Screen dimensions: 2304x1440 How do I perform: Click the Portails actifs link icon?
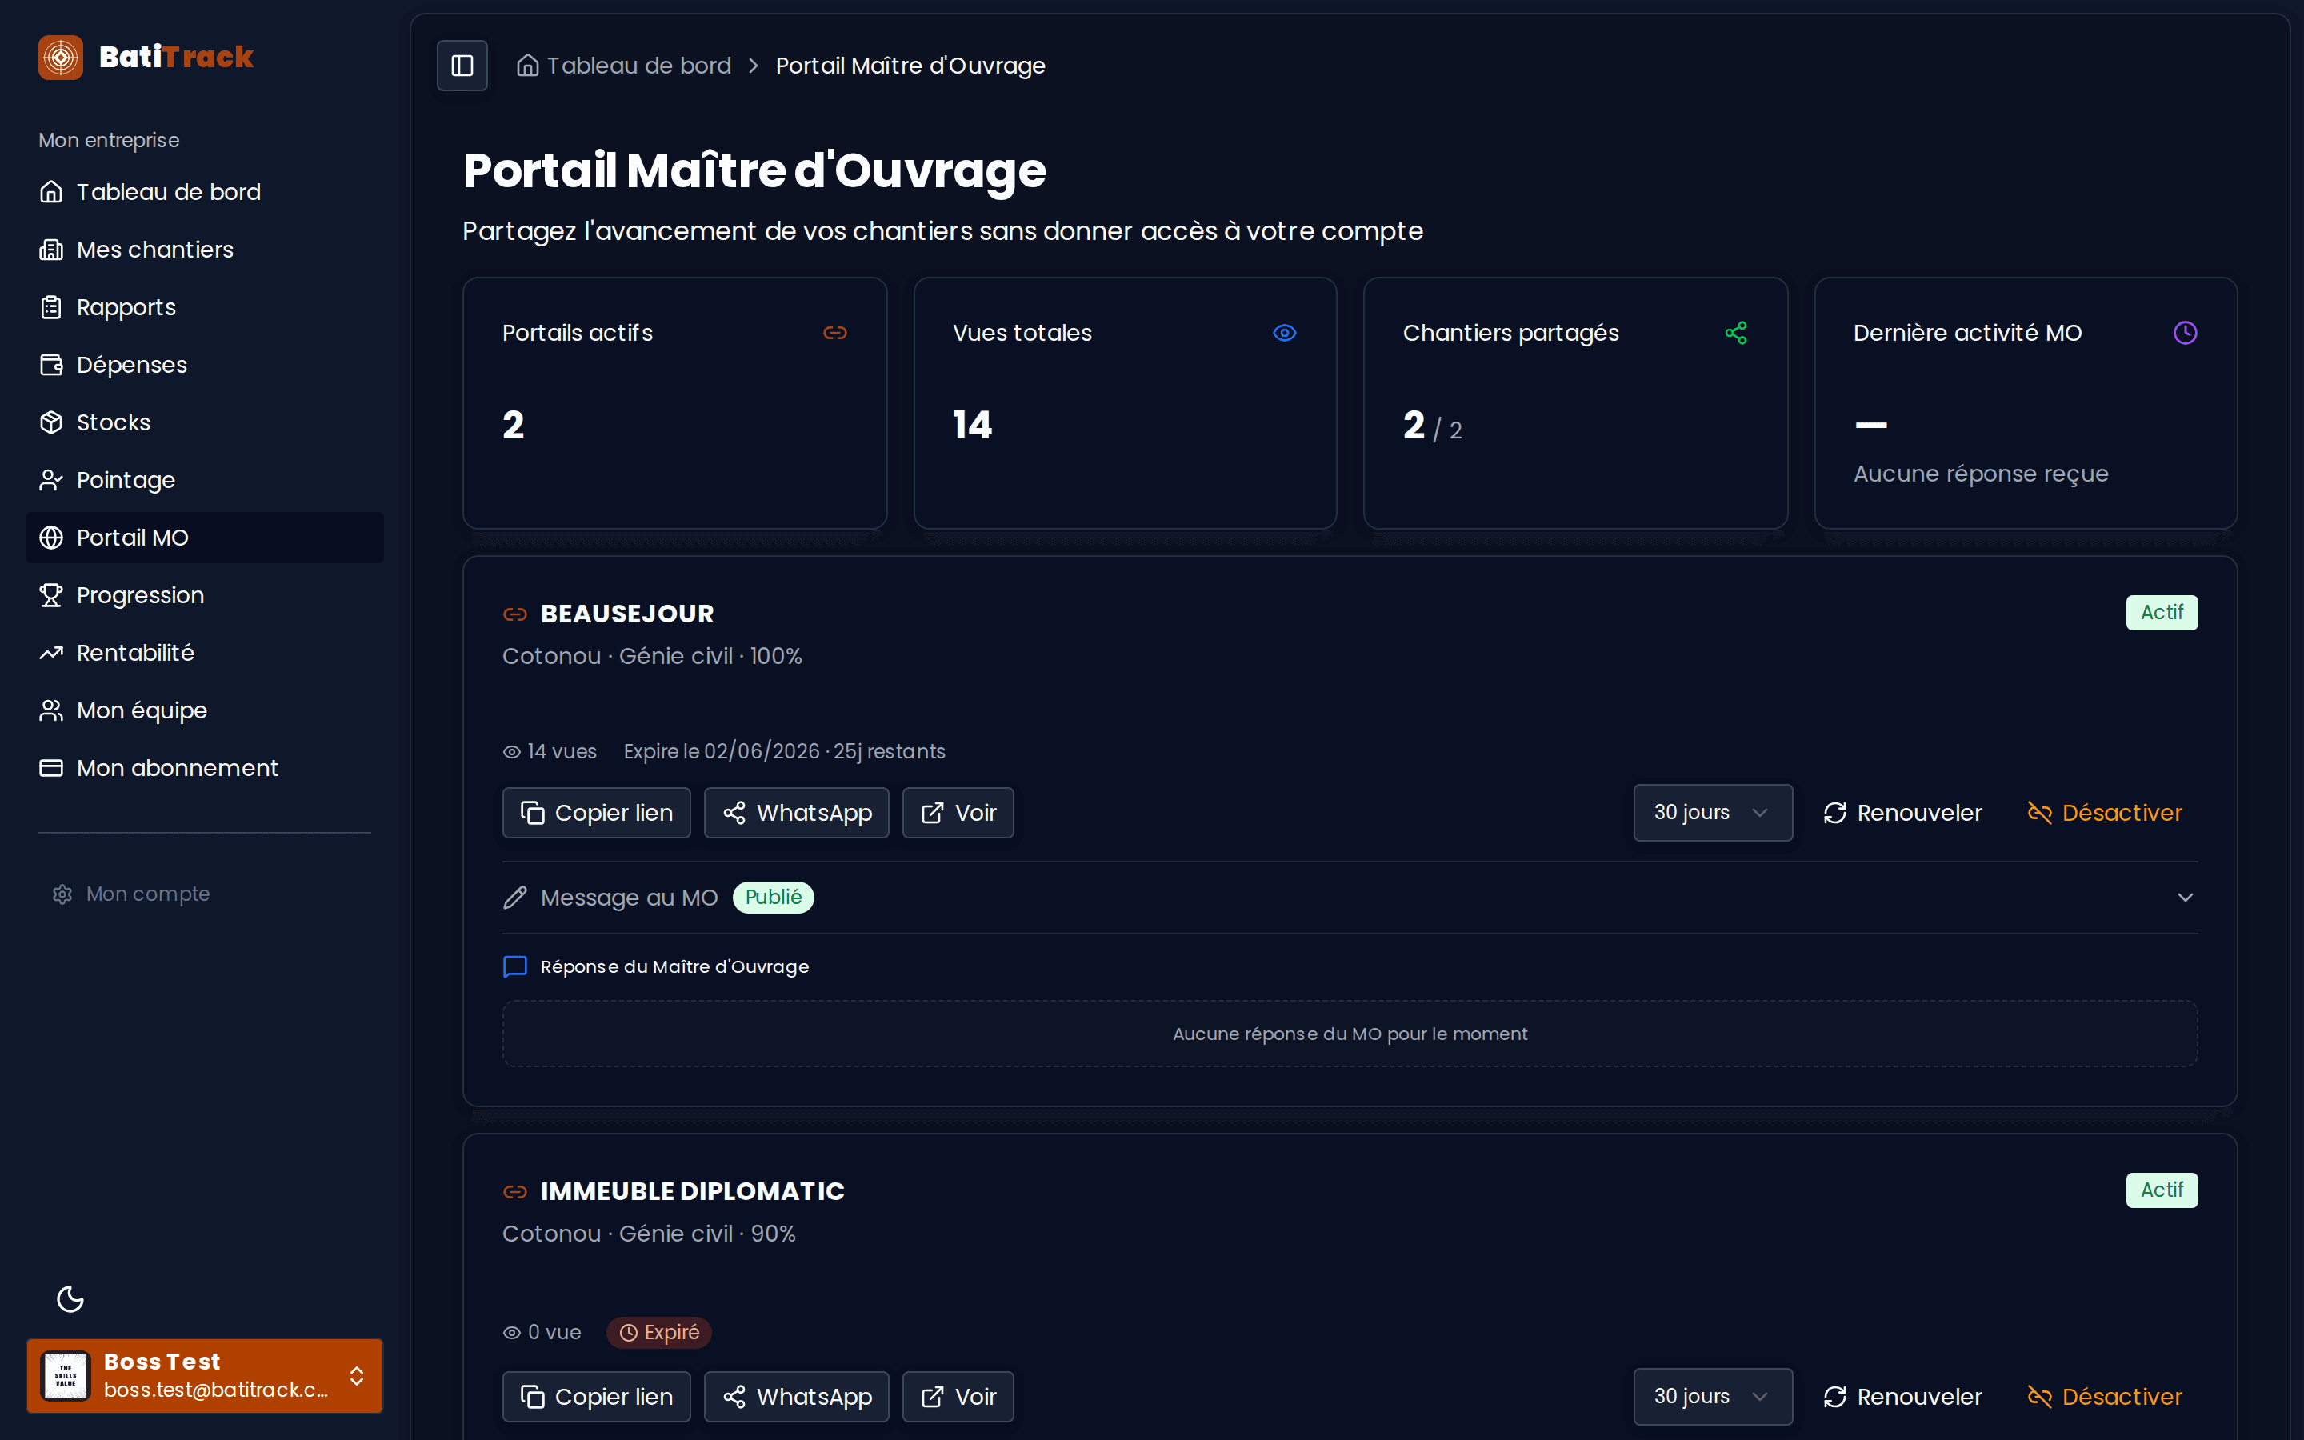[x=835, y=332]
